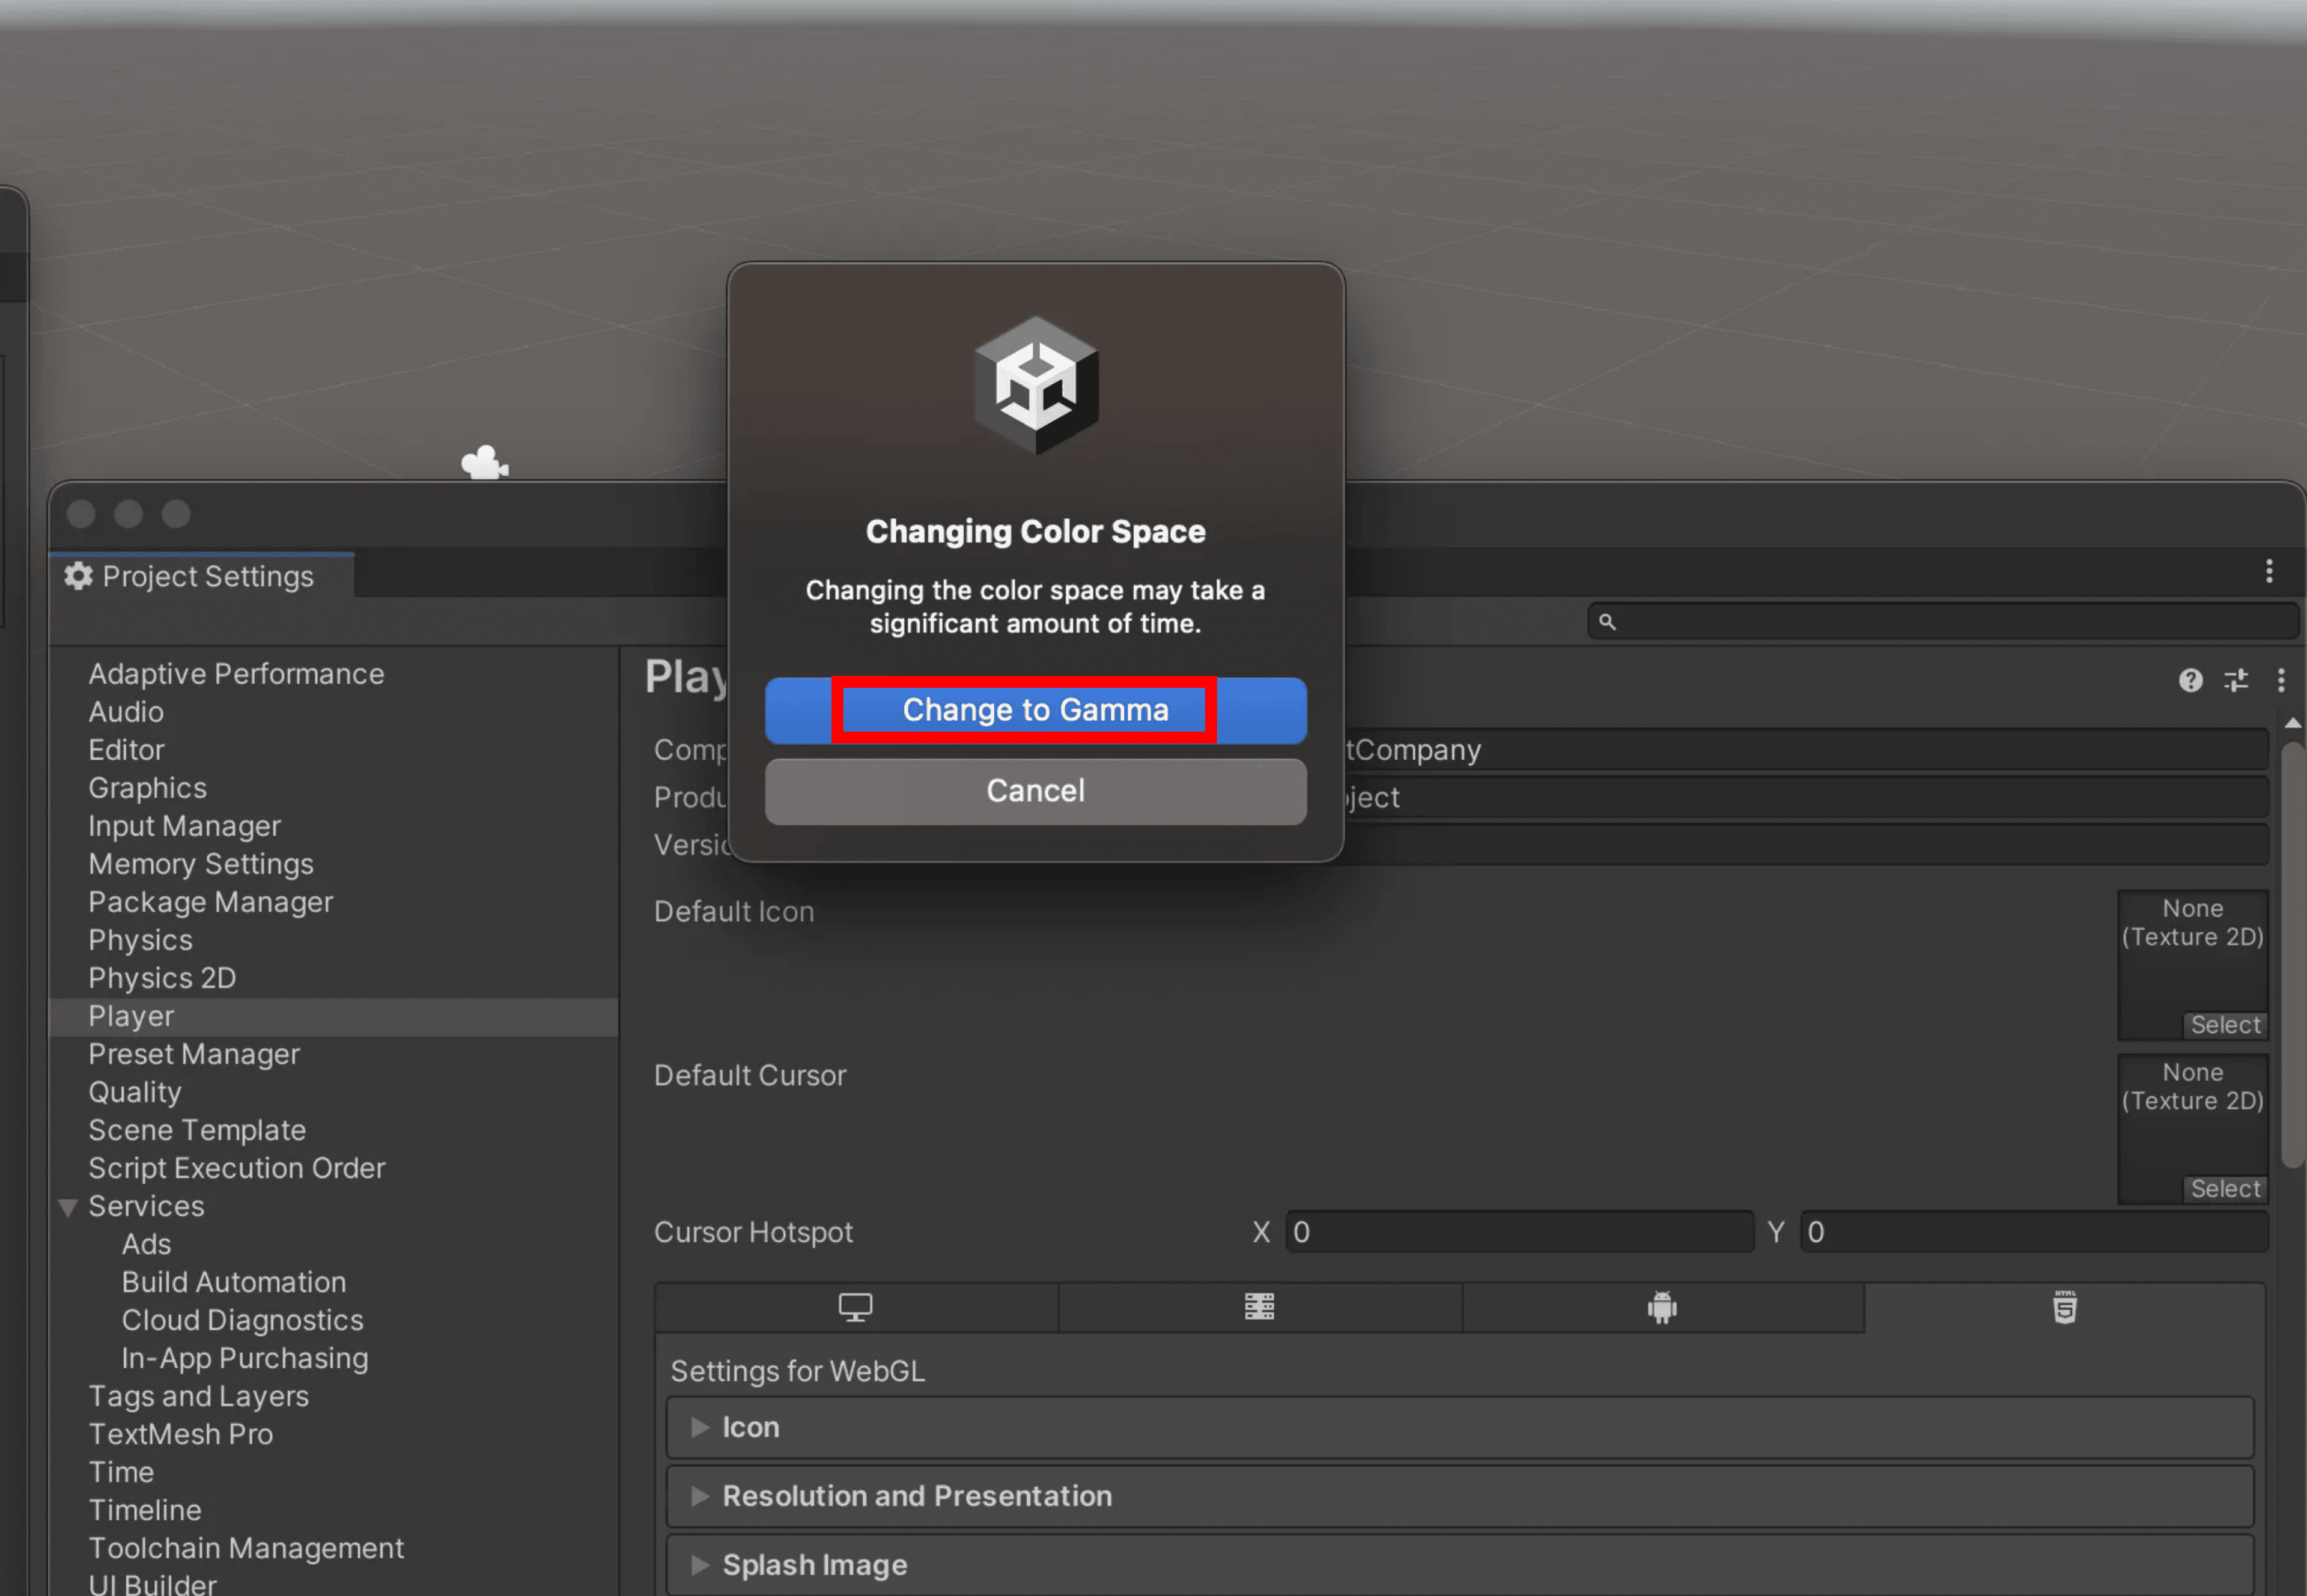Image resolution: width=2307 pixels, height=1596 pixels.
Task: Open Toolchain Management settings
Action: click(x=246, y=1548)
